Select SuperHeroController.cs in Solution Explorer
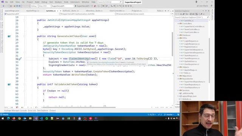The width and height of the screenshot is (242, 136). coord(194,26)
